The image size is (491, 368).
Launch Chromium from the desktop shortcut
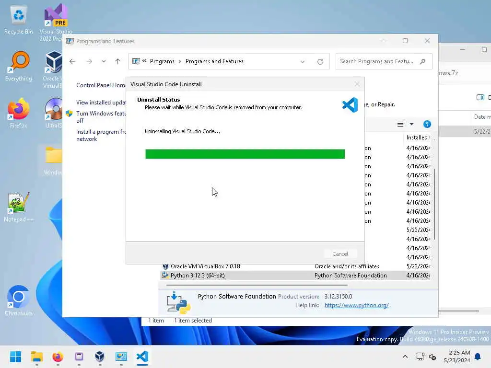coord(19,301)
